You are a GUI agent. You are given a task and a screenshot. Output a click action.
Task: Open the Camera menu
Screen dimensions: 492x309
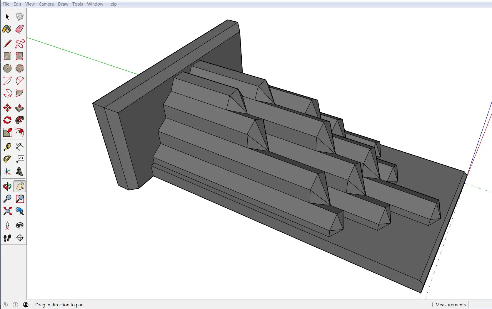tap(46, 4)
